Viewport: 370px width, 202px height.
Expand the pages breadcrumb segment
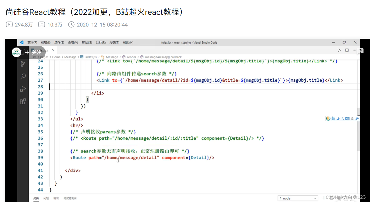click(44, 57)
